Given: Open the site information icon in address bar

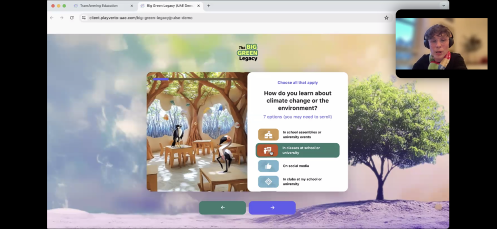Looking at the screenshot, I should (x=83, y=17).
